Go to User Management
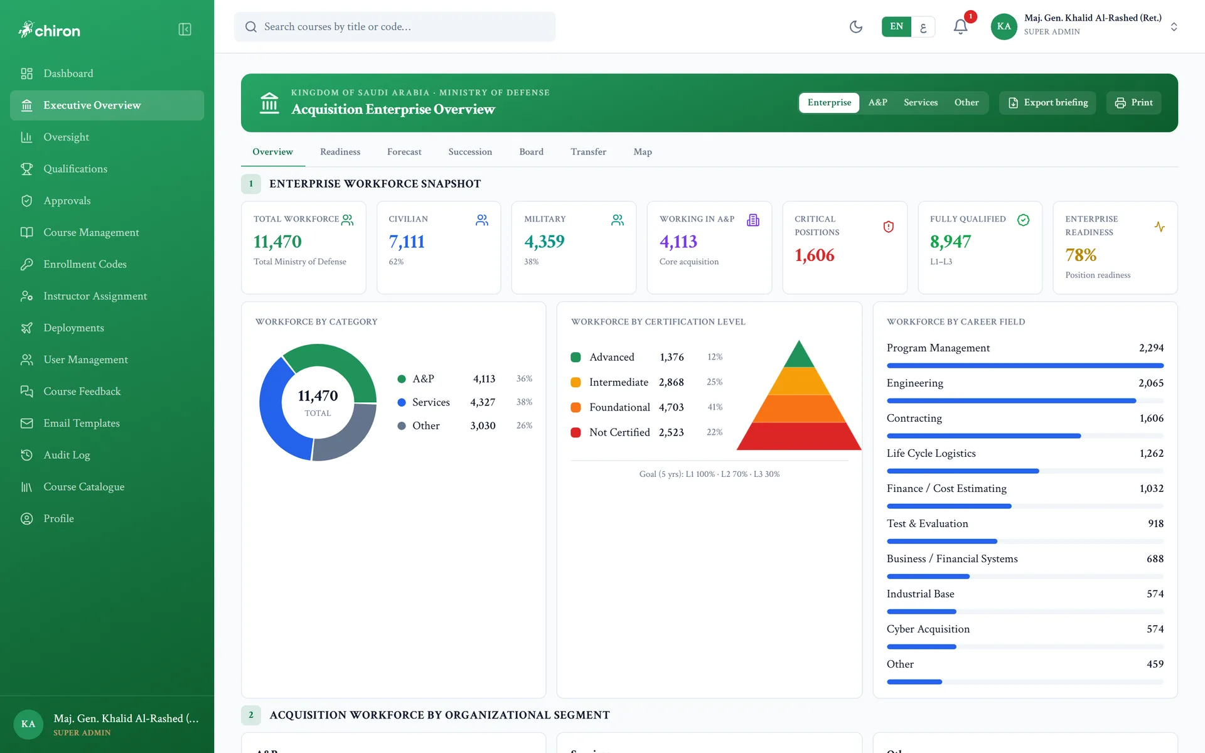 (x=107, y=360)
